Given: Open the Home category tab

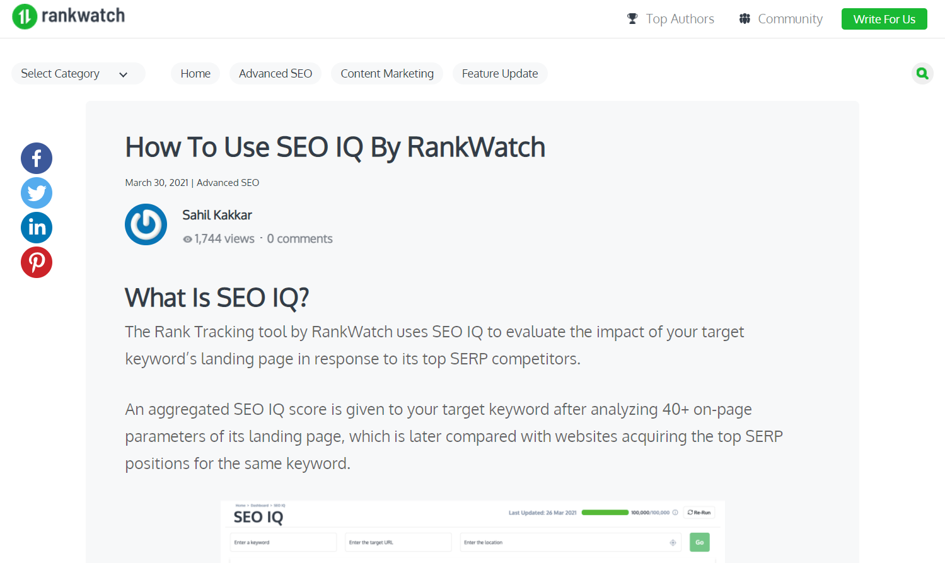Looking at the screenshot, I should click(x=195, y=74).
